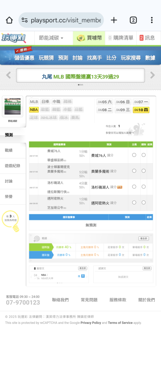Click the 玩運彩 site logo
This screenshot has width=161, height=376.
tap(13, 38)
